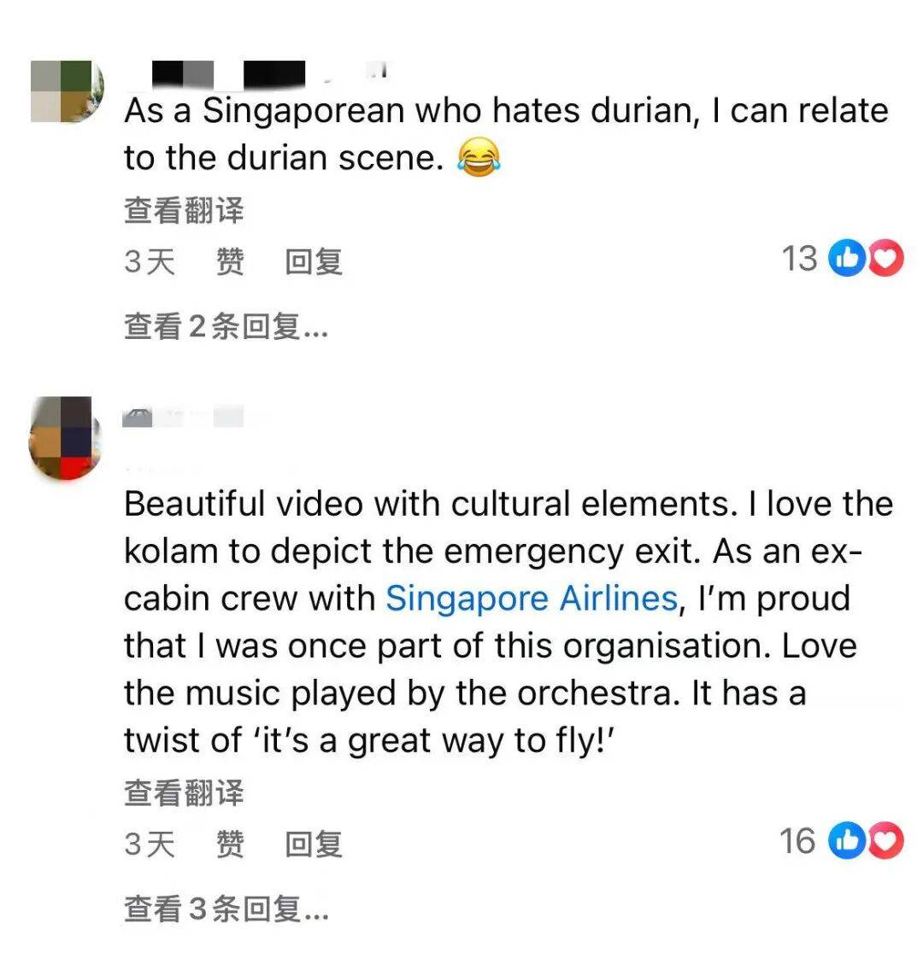Open the second commenter's profile picture
The height and width of the screenshot is (976, 923).
(65, 438)
